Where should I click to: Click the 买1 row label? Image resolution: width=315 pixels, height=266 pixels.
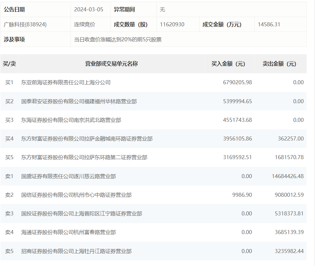click(x=9, y=82)
